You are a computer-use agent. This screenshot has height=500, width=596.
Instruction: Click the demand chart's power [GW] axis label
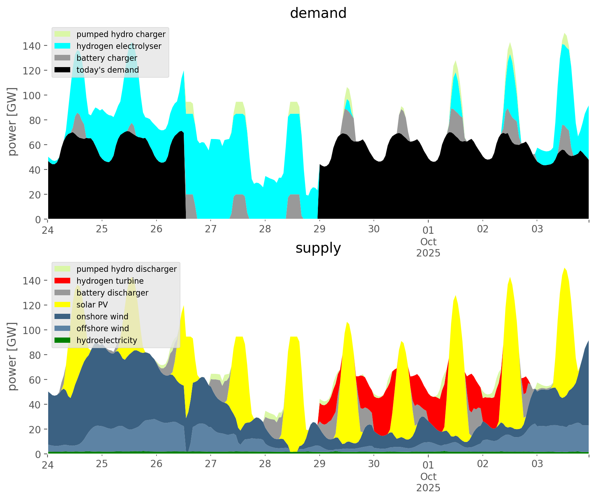(12, 122)
